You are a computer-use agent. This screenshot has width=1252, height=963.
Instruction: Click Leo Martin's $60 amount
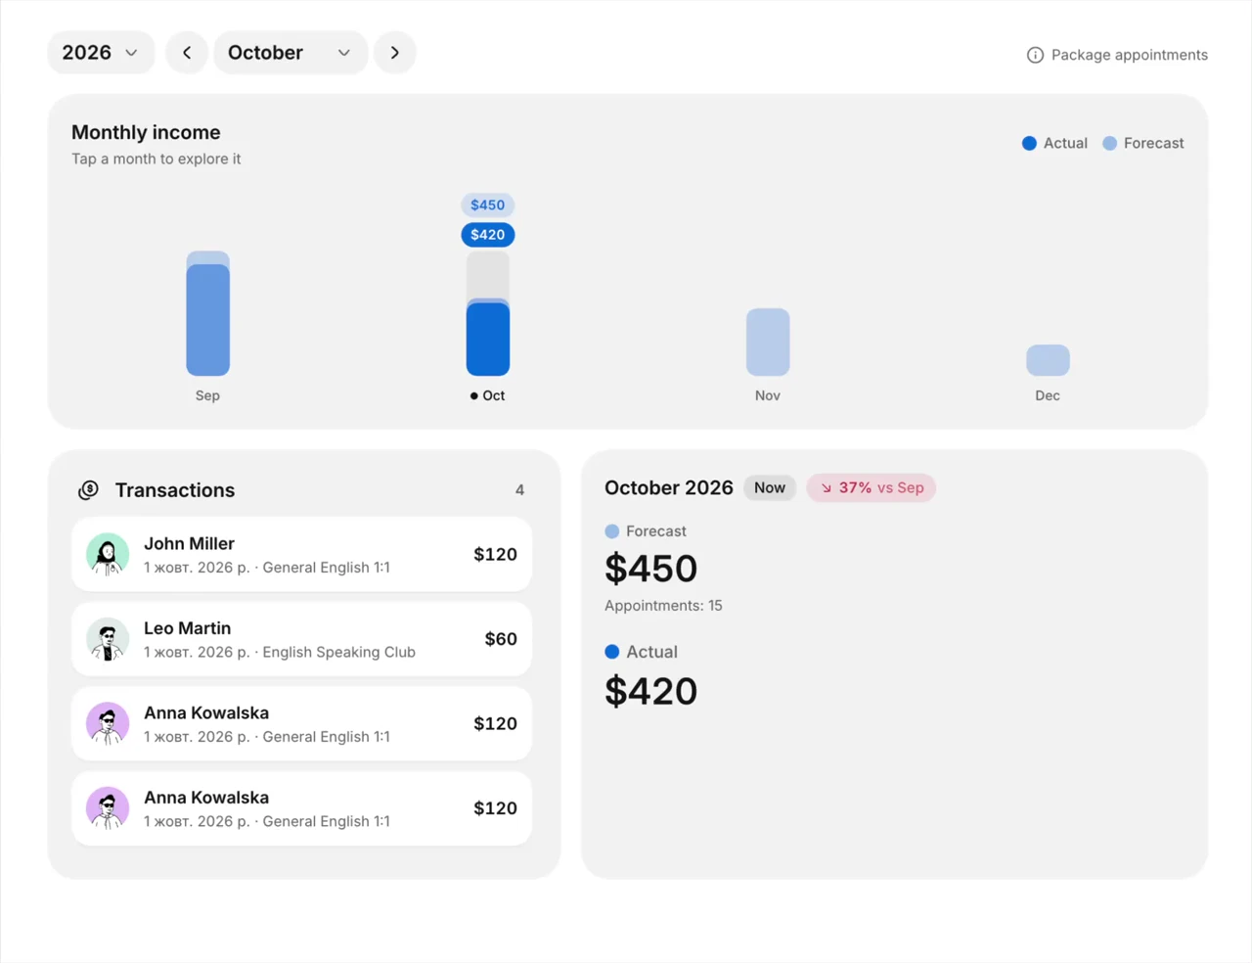(x=501, y=639)
